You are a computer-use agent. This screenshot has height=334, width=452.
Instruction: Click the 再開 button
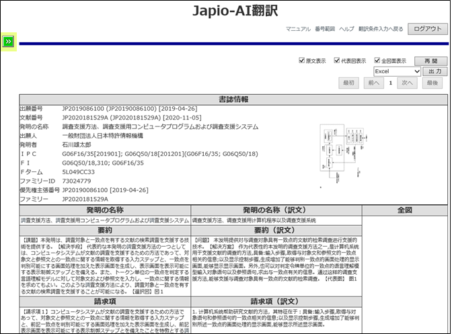pos(430,61)
